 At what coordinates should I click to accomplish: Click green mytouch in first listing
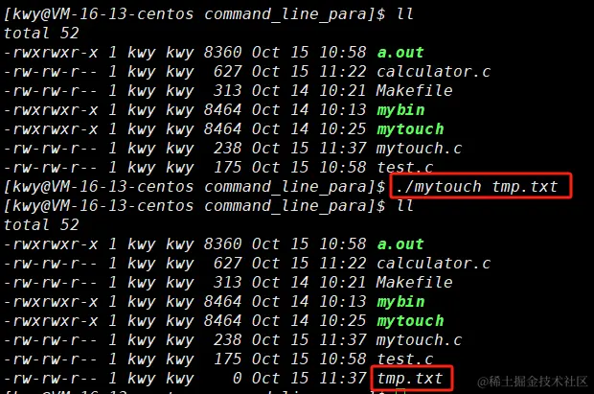(x=410, y=129)
